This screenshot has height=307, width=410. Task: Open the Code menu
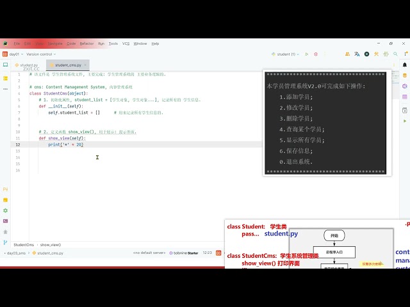71,43
